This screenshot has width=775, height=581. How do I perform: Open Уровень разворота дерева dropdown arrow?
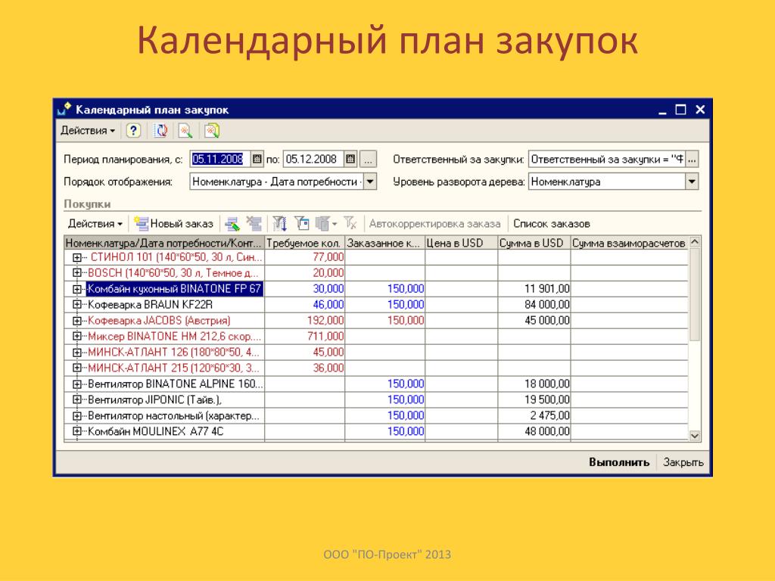pos(692,182)
